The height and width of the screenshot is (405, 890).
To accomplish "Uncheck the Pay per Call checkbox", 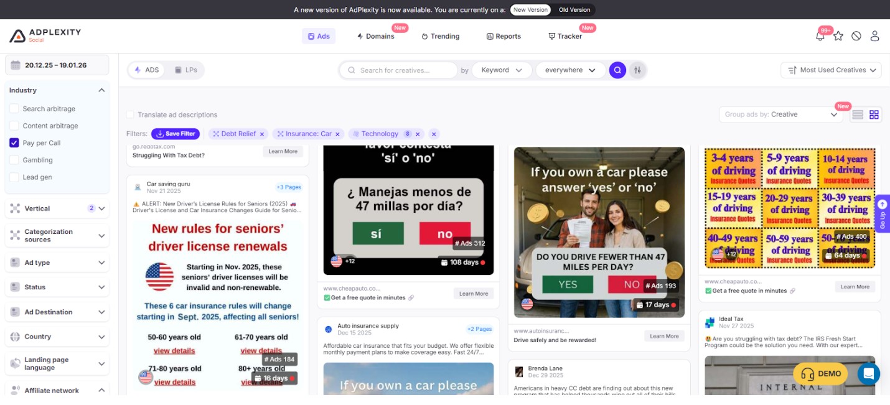I will (x=14, y=143).
